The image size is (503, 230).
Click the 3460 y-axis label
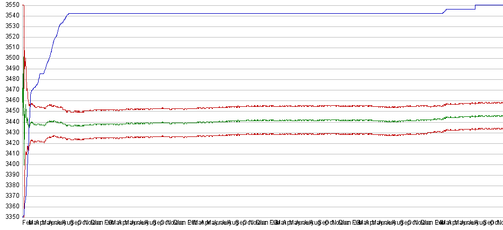click(x=12, y=100)
